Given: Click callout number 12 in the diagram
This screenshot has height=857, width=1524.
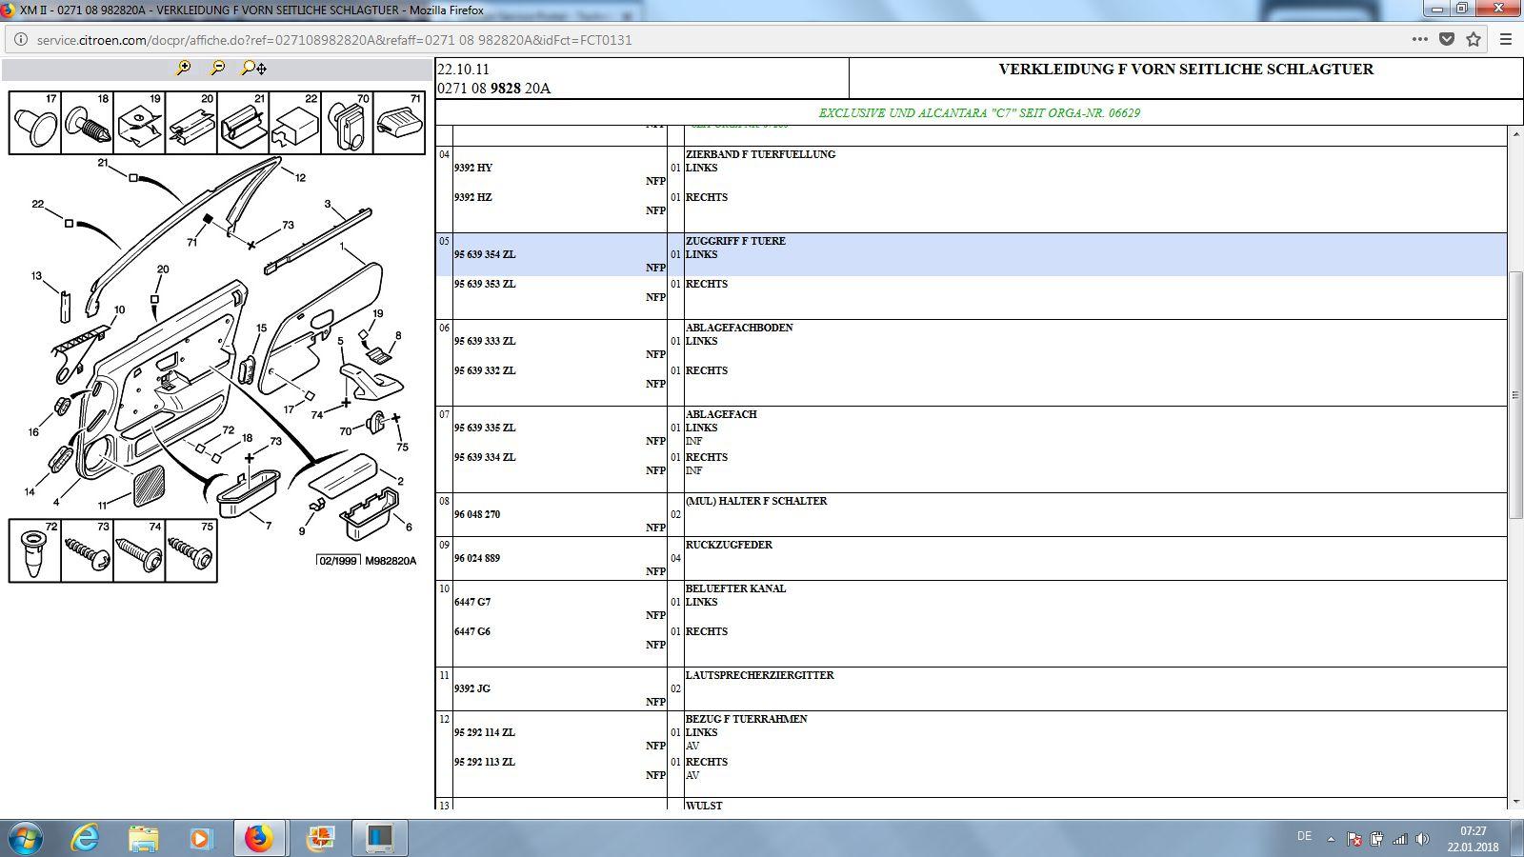Looking at the screenshot, I should [x=300, y=177].
